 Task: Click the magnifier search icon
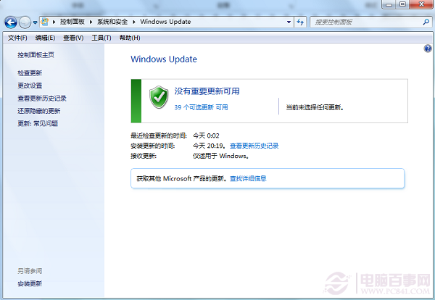pos(426,22)
